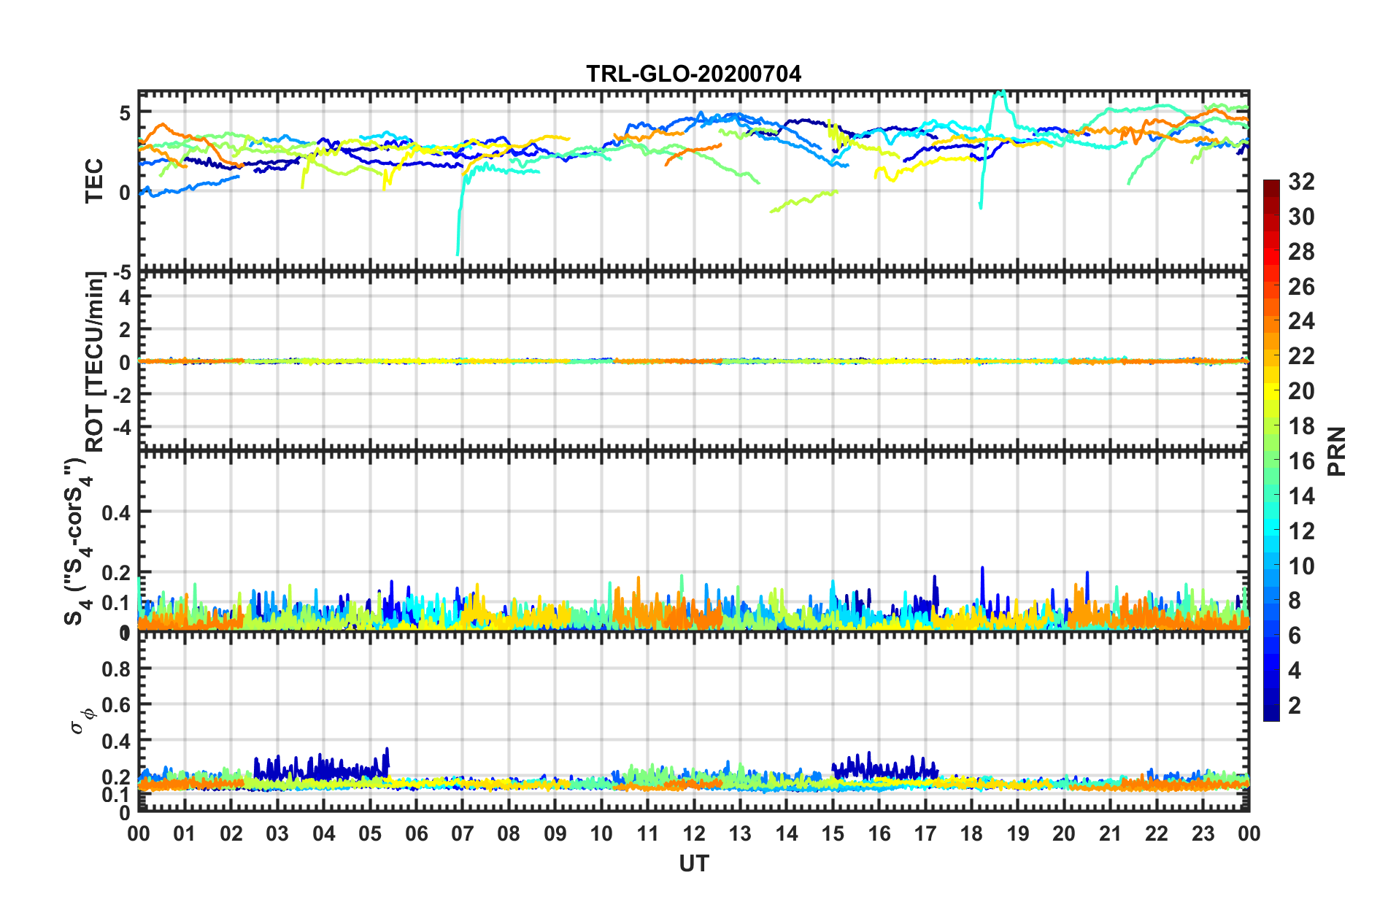
Task: Click UT axis tick label 12
Action: [x=694, y=833]
